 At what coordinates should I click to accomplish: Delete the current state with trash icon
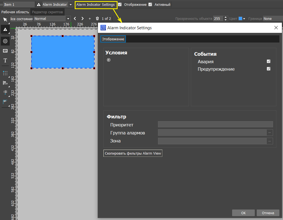tap(97, 19)
